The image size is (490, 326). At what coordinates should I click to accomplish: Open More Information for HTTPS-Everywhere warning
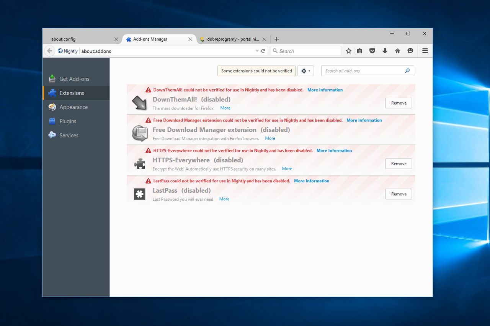334,151
